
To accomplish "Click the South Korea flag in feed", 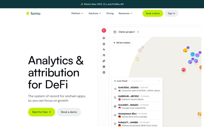I will (x=119, y=91).
